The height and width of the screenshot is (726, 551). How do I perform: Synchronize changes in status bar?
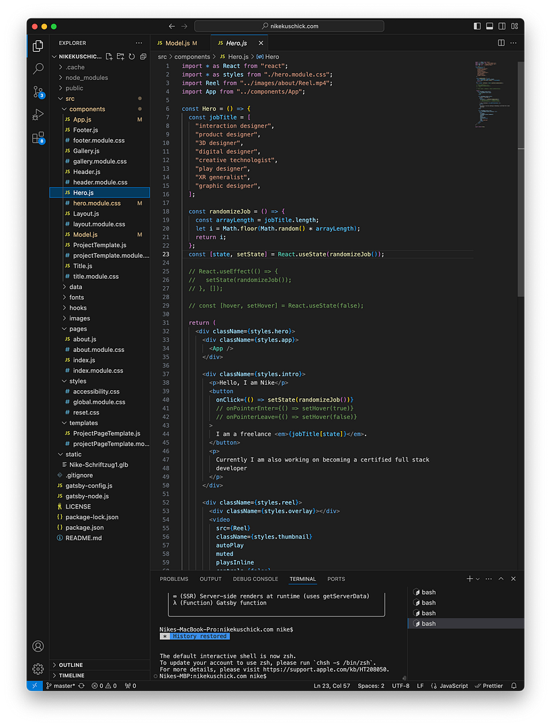(81, 686)
